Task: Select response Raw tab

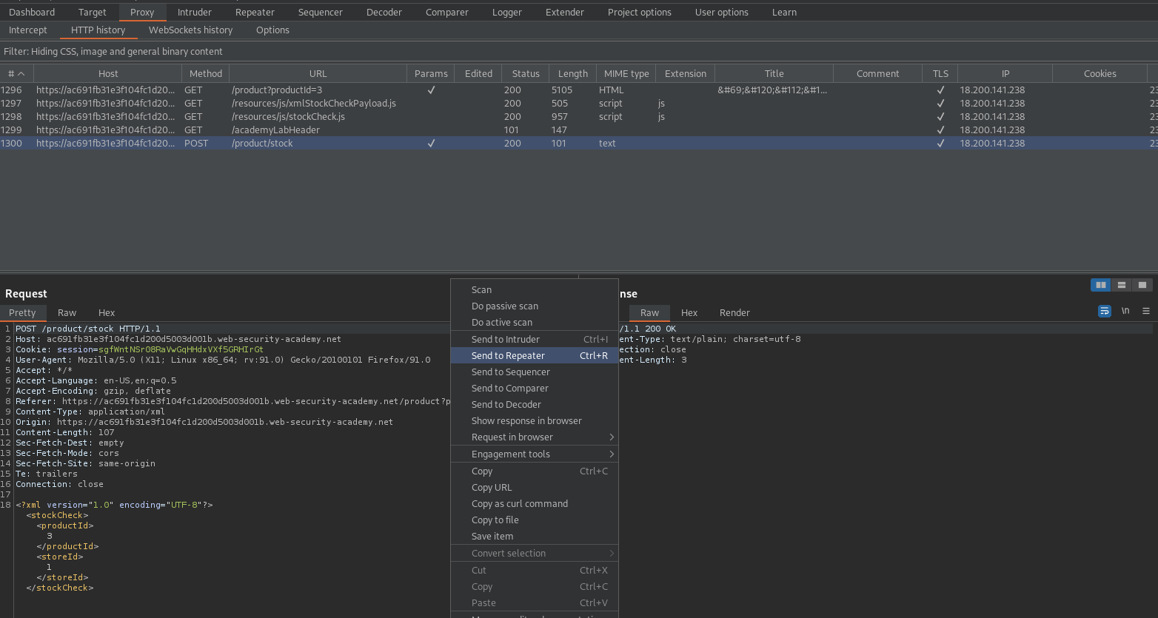Action: coord(649,313)
